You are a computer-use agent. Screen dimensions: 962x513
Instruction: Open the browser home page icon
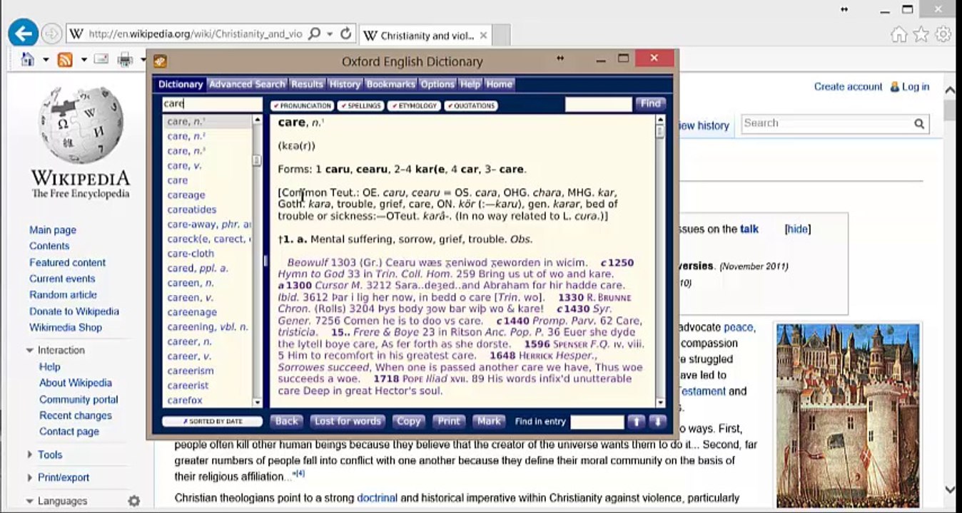pos(28,60)
